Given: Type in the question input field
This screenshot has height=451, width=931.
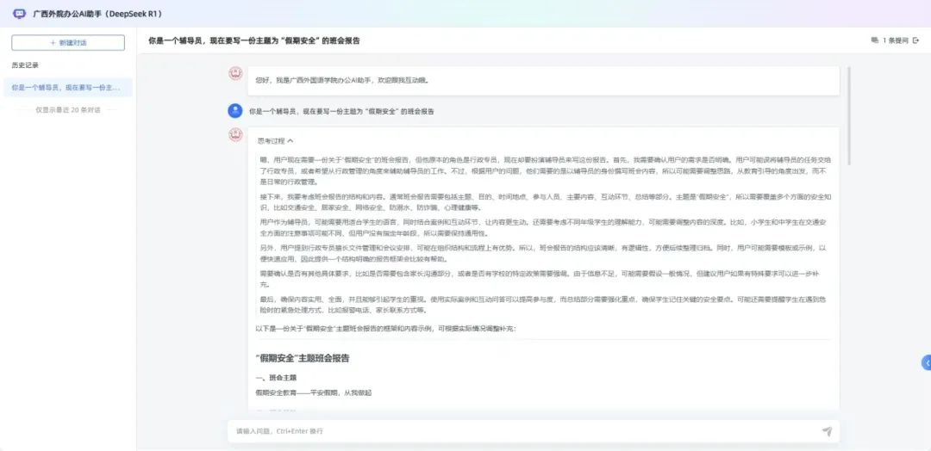Looking at the screenshot, I should pos(517,431).
